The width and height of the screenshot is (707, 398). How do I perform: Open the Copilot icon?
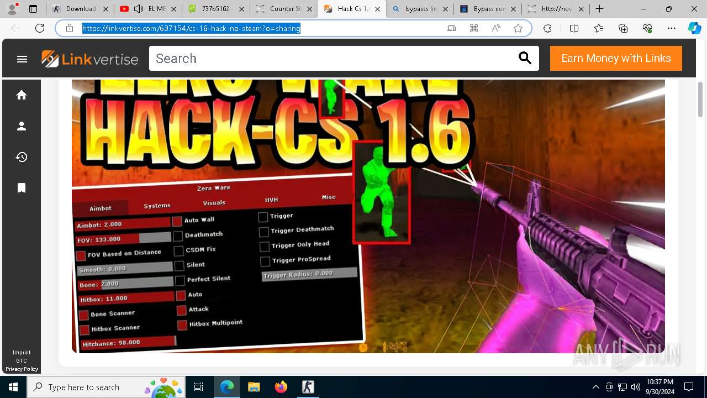point(694,28)
